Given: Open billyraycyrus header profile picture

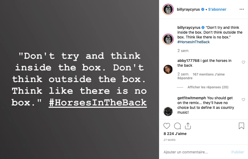Looking at the screenshot, I should [x=168, y=9].
